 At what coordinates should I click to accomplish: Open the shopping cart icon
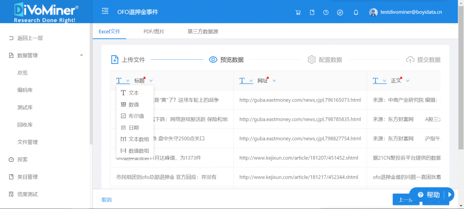click(298, 12)
